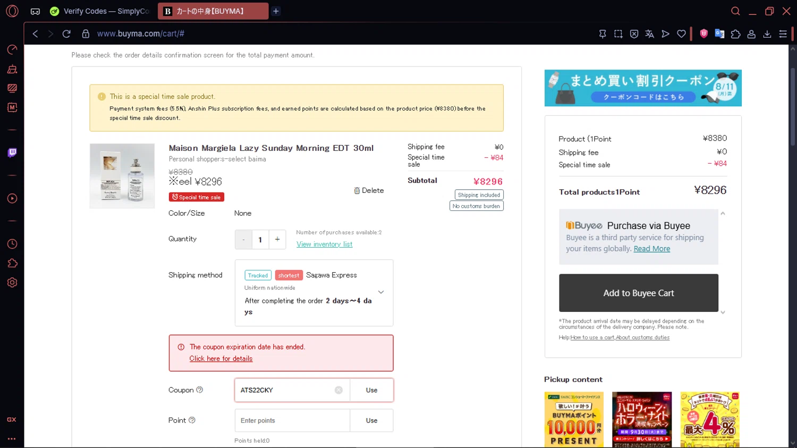Click the coupon code input field
The height and width of the screenshot is (448, 797).
pos(292,390)
